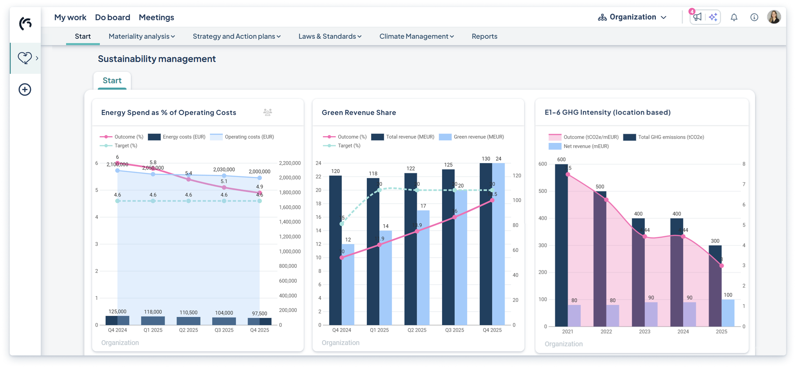The width and height of the screenshot is (796, 368).
Task: Expand Climate Management menu
Action: click(x=416, y=36)
